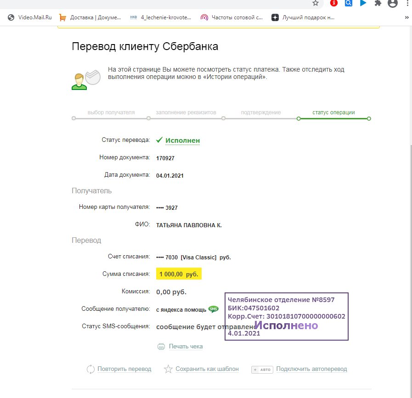Click the blue play-arrow extension icon

(363, 3)
